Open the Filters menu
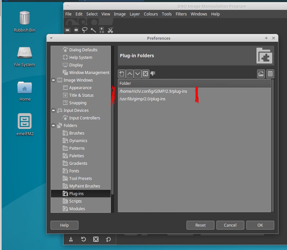The height and width of the screenshot is (250, 287). (x=181, y=14)
